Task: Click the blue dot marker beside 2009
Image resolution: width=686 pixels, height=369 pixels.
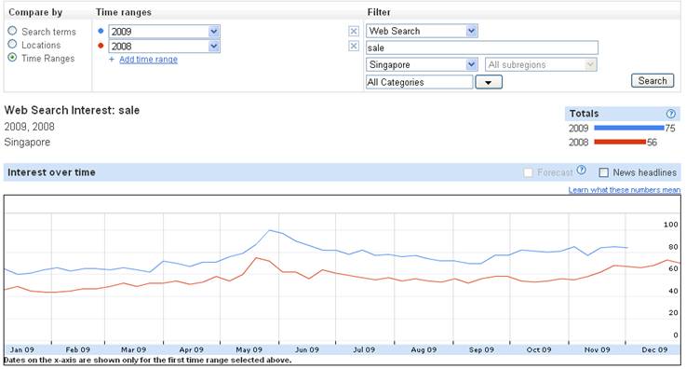Action: tap(101, 31)
